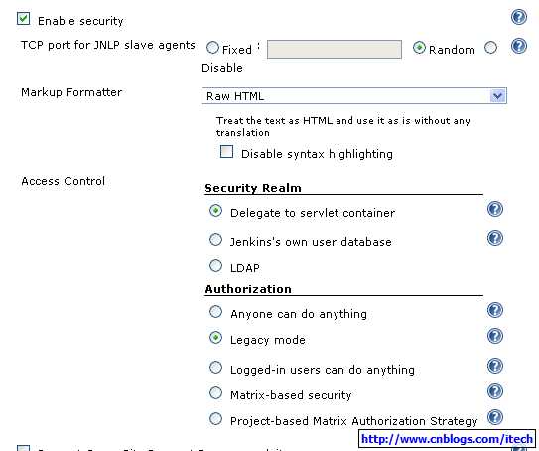Viewport: 539px width, 451px height.
Task: View help for Legacy mode option
Action: [495, 336]
